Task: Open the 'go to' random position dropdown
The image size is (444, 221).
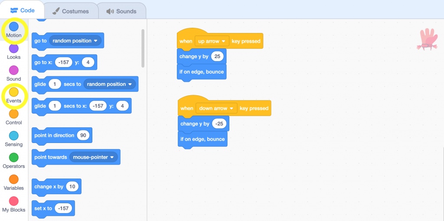Action: (x=75, y=41)
